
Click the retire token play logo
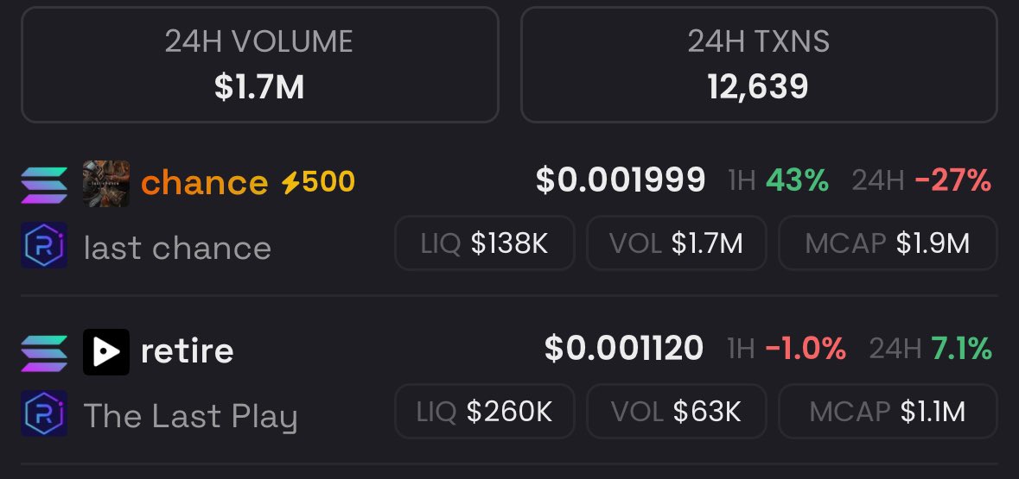(x=106, y=352)
